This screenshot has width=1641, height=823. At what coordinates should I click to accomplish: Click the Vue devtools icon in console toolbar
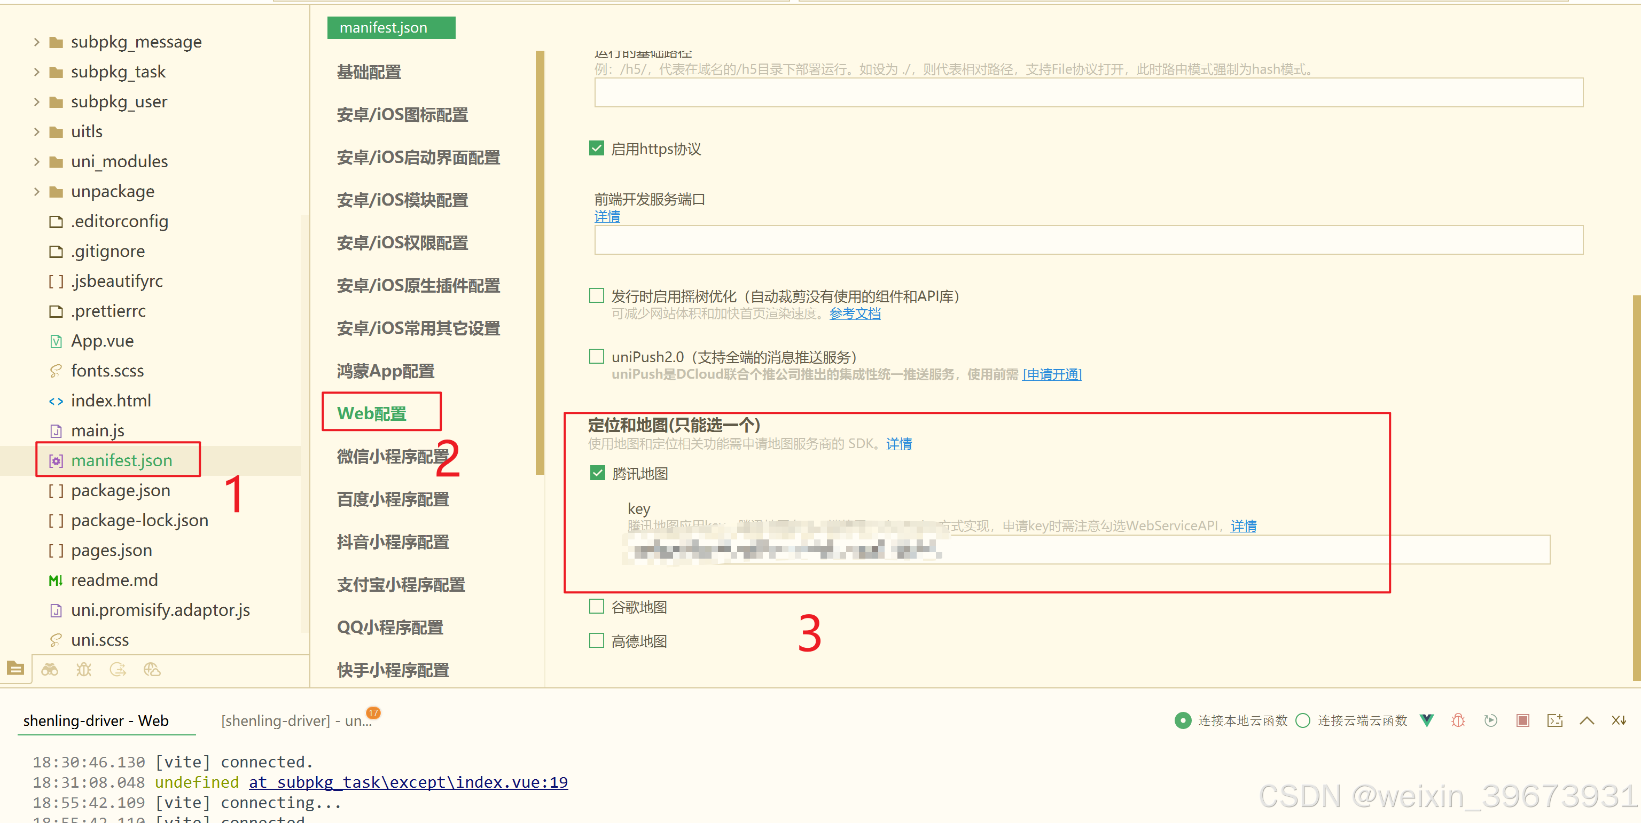tap(1426, 720)
